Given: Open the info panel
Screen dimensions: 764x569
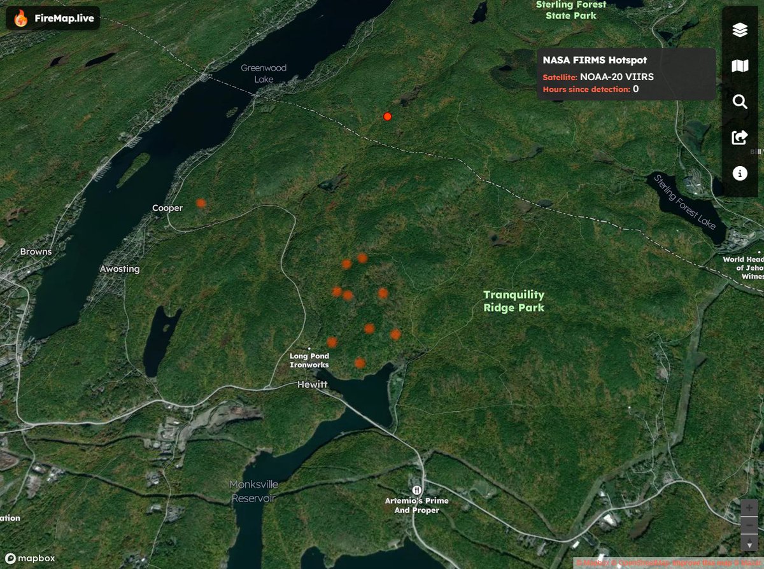Looking at the screenshot, I should pyautogui.click(x=740, y=172).
